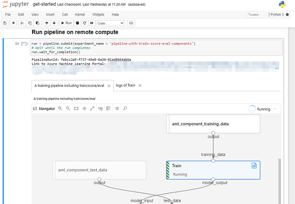Move the selected cell up

pos(46,23)
